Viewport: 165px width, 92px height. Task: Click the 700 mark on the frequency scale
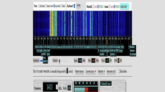(x=61, y=39)
